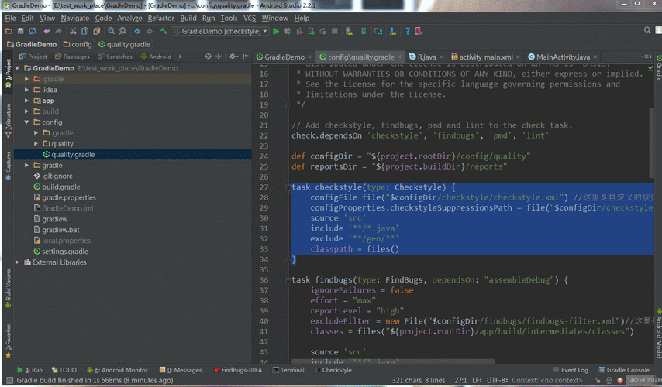This screenshot has width=662, height=387.
Task: Toggle the 2: Structure side tool window
Action: pos(8,121)
